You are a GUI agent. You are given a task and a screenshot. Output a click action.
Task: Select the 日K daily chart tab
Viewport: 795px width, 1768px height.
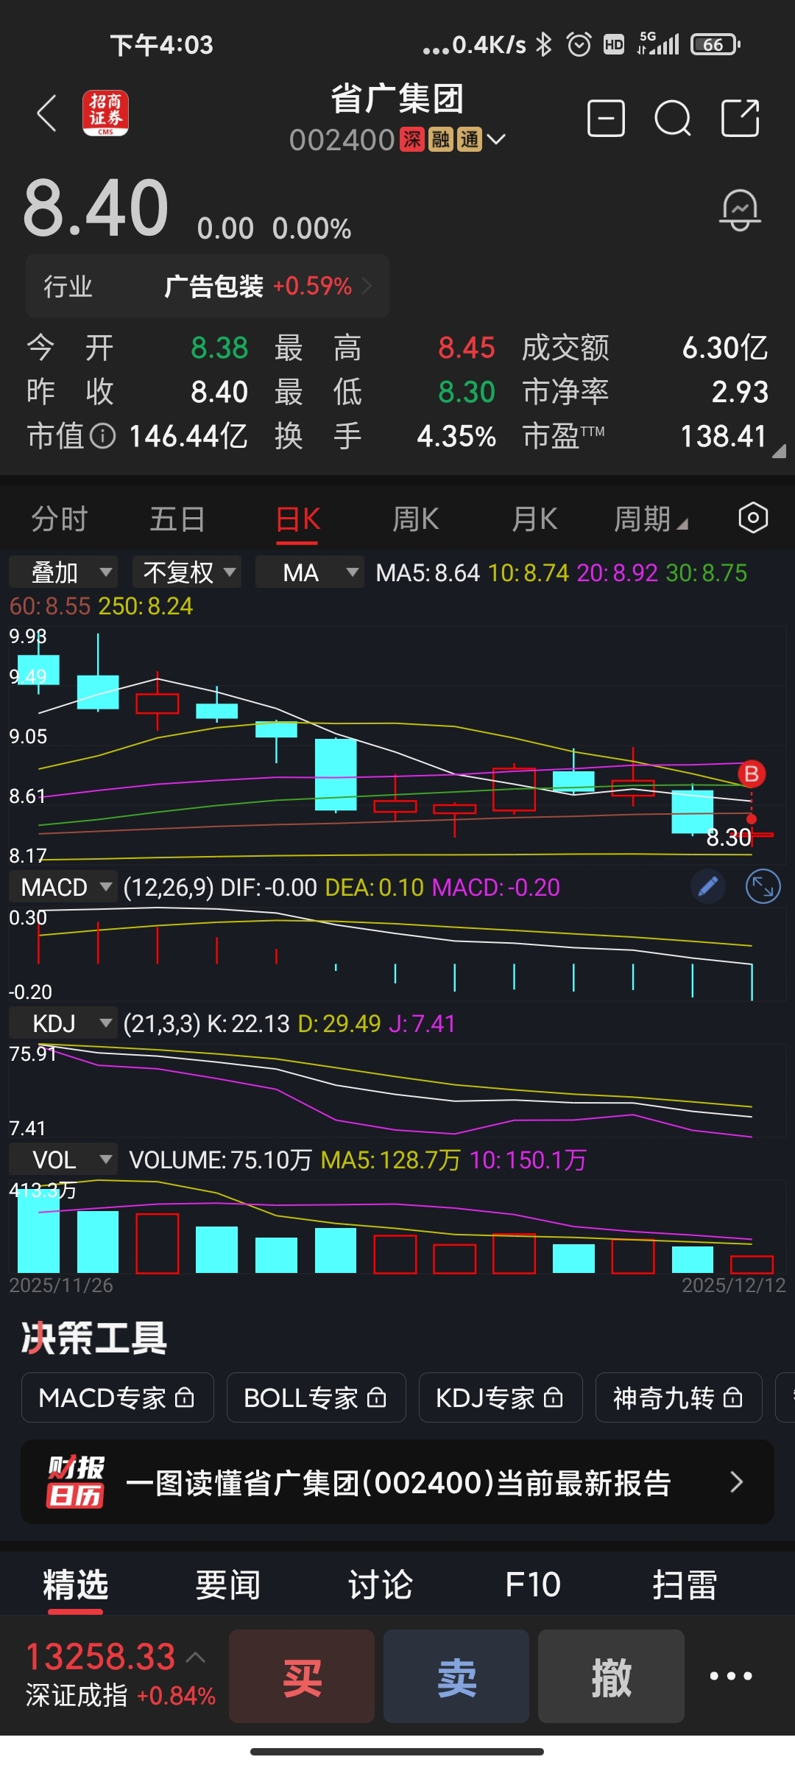pyautogui.click(x=297, y=520)
